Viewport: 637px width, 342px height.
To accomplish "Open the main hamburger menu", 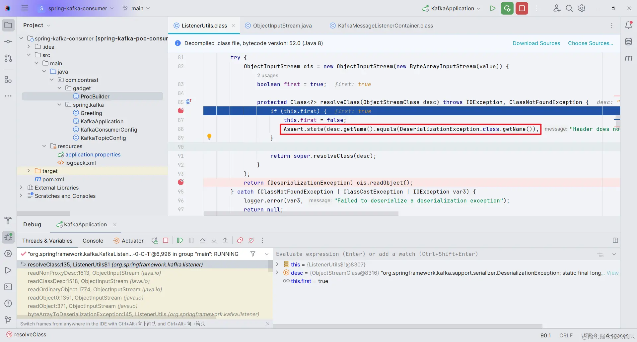I will tap(25, 8).
